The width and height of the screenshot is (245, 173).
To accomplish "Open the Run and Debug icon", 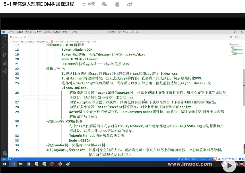I will [5, 63].
